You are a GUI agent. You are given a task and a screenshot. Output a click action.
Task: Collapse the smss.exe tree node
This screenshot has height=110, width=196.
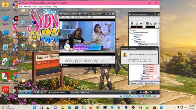point(135,42)
